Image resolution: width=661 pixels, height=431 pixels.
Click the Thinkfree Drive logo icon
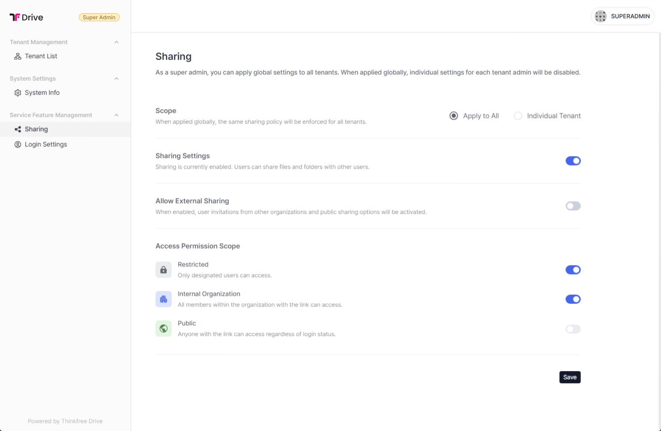click(15, 17)
